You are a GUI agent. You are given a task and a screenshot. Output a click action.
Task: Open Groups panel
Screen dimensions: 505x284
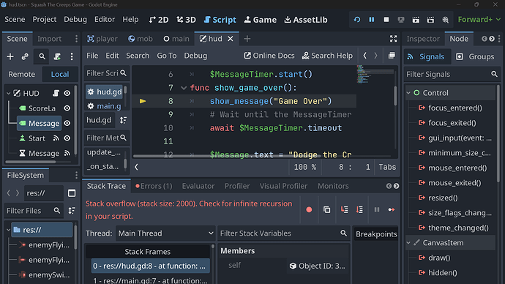475,57
